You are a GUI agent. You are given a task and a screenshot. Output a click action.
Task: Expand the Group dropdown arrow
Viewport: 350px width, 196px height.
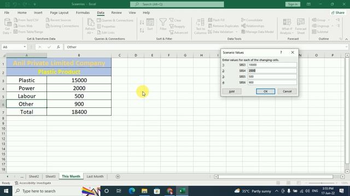coord(329,20)
